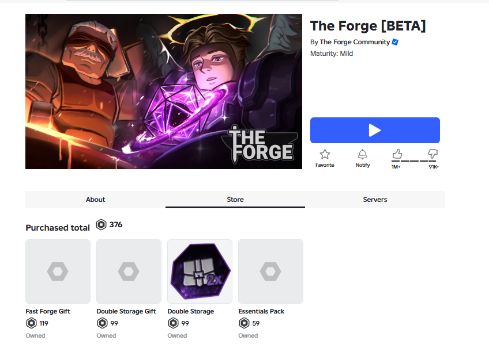Viewport: 489px width, 348px height.
Task: Open the Double Storage Gift placeholder thumbnail
Action: click(x=129, y=271)
